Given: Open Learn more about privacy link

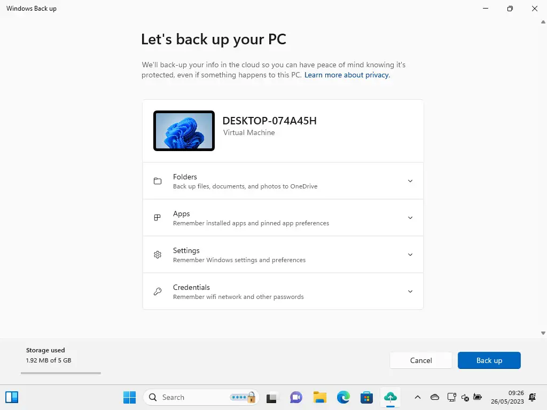Looking at the screenshot, I should (x=347, y=75).
